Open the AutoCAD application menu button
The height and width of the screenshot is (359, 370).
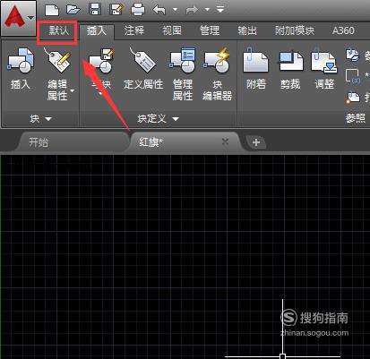click(x=19, y=18)
